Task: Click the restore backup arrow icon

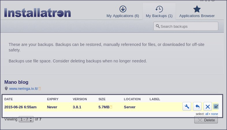Action: point(197,107)
